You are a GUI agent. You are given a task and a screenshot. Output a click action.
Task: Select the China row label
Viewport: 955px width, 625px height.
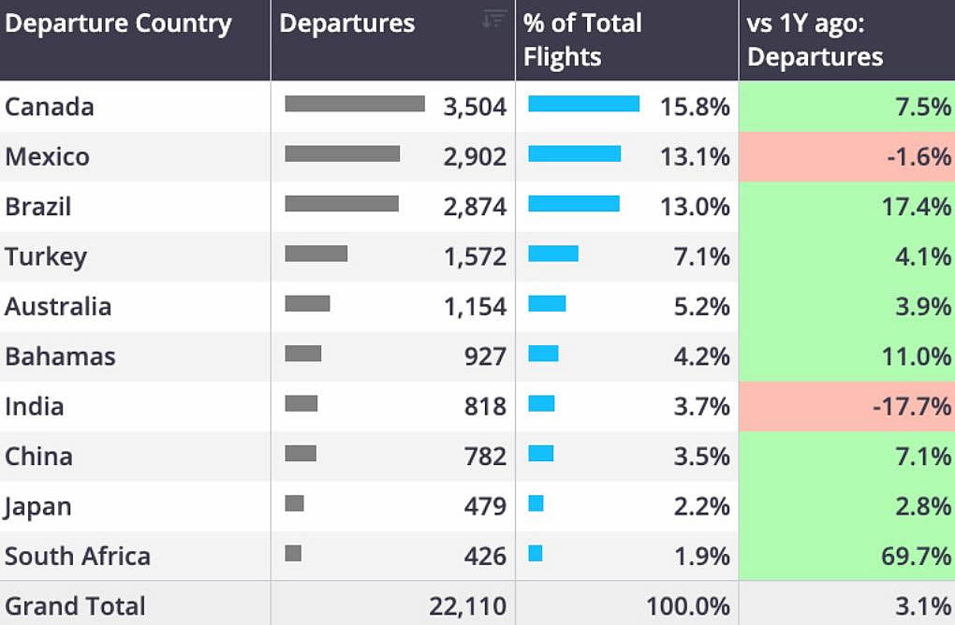[x=39, y=457]
